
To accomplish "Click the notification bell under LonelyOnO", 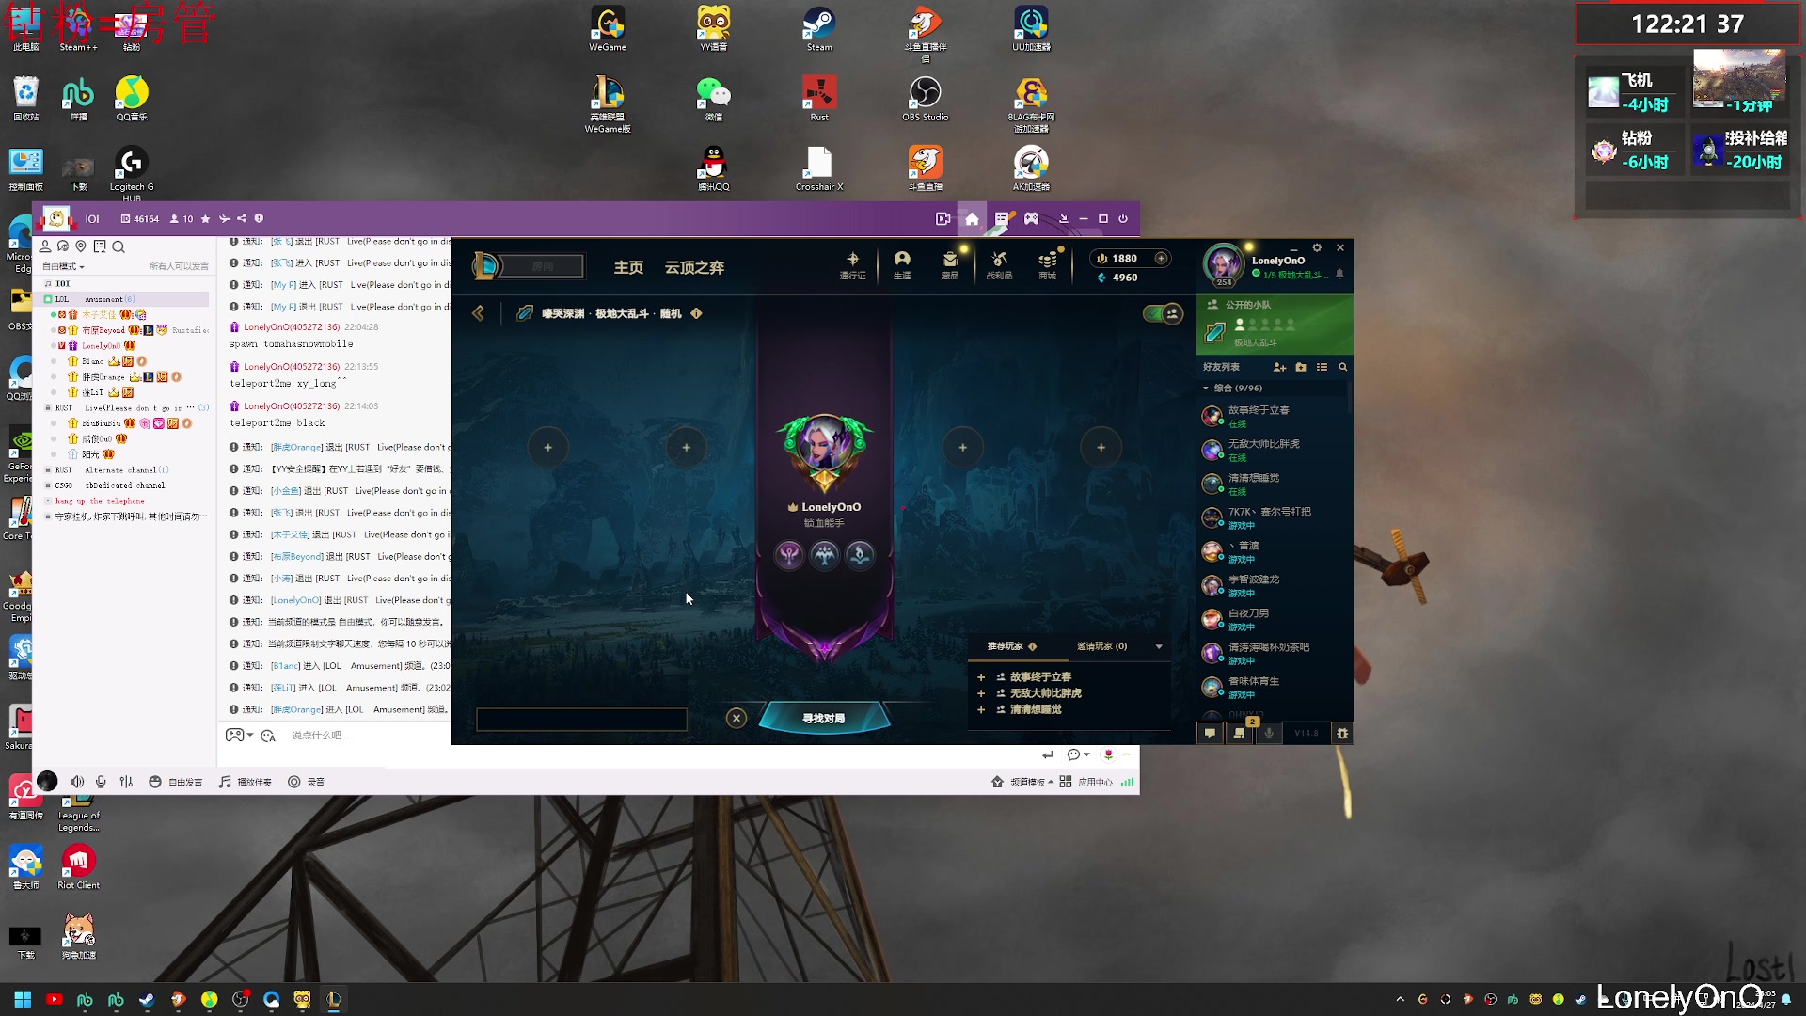I will click(x=1339, y=274).
